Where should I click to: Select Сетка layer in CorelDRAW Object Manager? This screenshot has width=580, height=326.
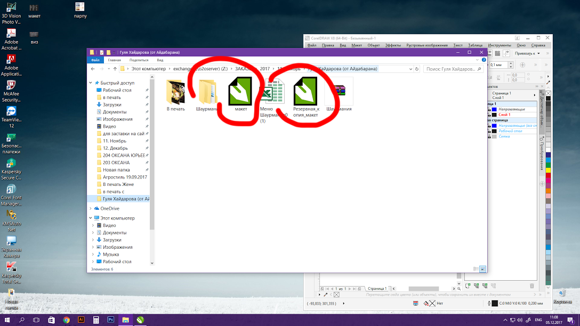point(504,136)
